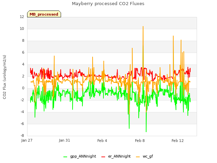Click the y-axis value 8
This screenshot has width=217, height=163.
[x=23, y=40]
